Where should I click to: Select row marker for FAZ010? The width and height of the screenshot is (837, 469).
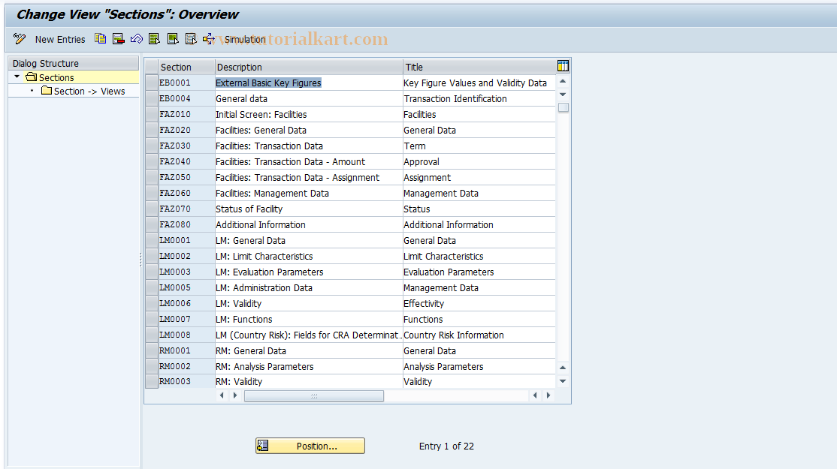point(152,114)
